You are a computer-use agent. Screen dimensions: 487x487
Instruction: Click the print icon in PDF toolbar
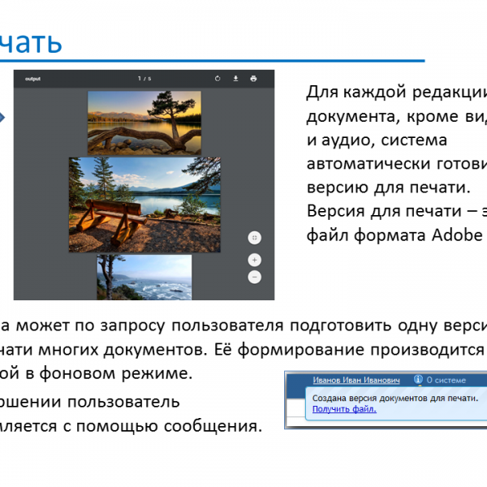tap(253, 79)
